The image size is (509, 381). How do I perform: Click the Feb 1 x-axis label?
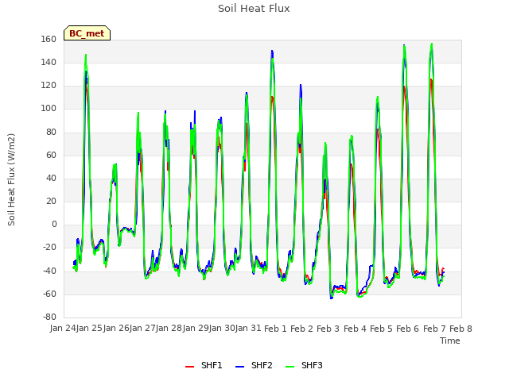click(x=275, y=329)
